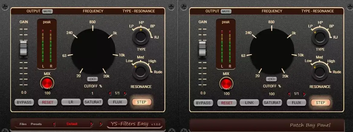Click the RESONANCE knob in the right panel
This screenshot has height=132, width=353.
pos(319,71)
